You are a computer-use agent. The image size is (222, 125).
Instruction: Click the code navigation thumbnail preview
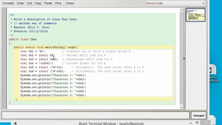click(x=196, y=15)
